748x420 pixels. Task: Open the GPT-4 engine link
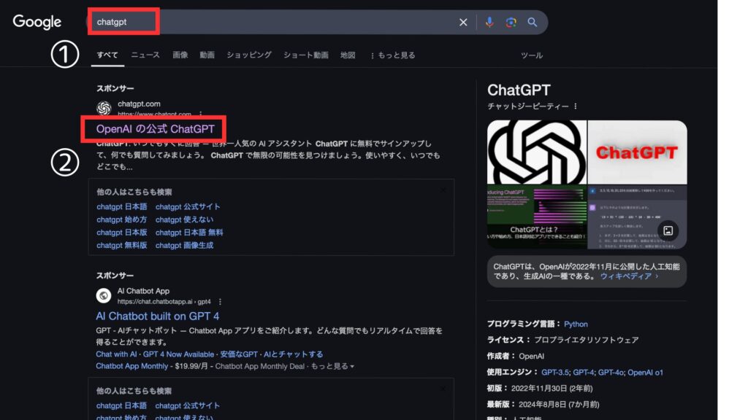coord(584,373)
